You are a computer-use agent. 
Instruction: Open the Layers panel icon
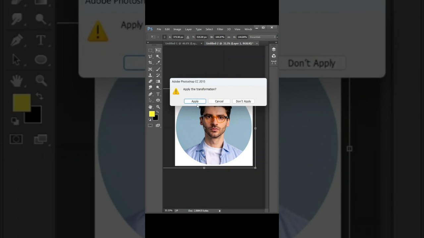coord(274,49)
